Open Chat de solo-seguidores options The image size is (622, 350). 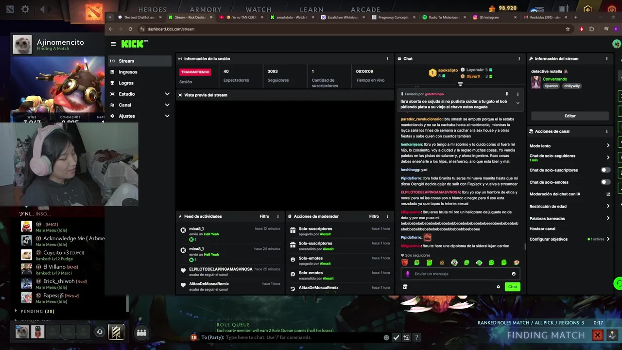click(570, 157)
